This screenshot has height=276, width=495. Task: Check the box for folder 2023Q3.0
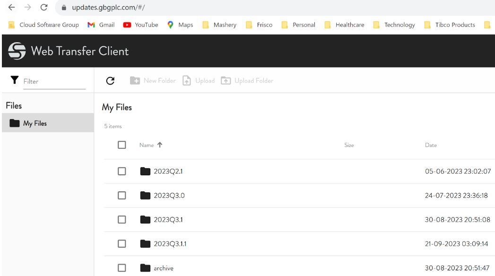[122, 195]
